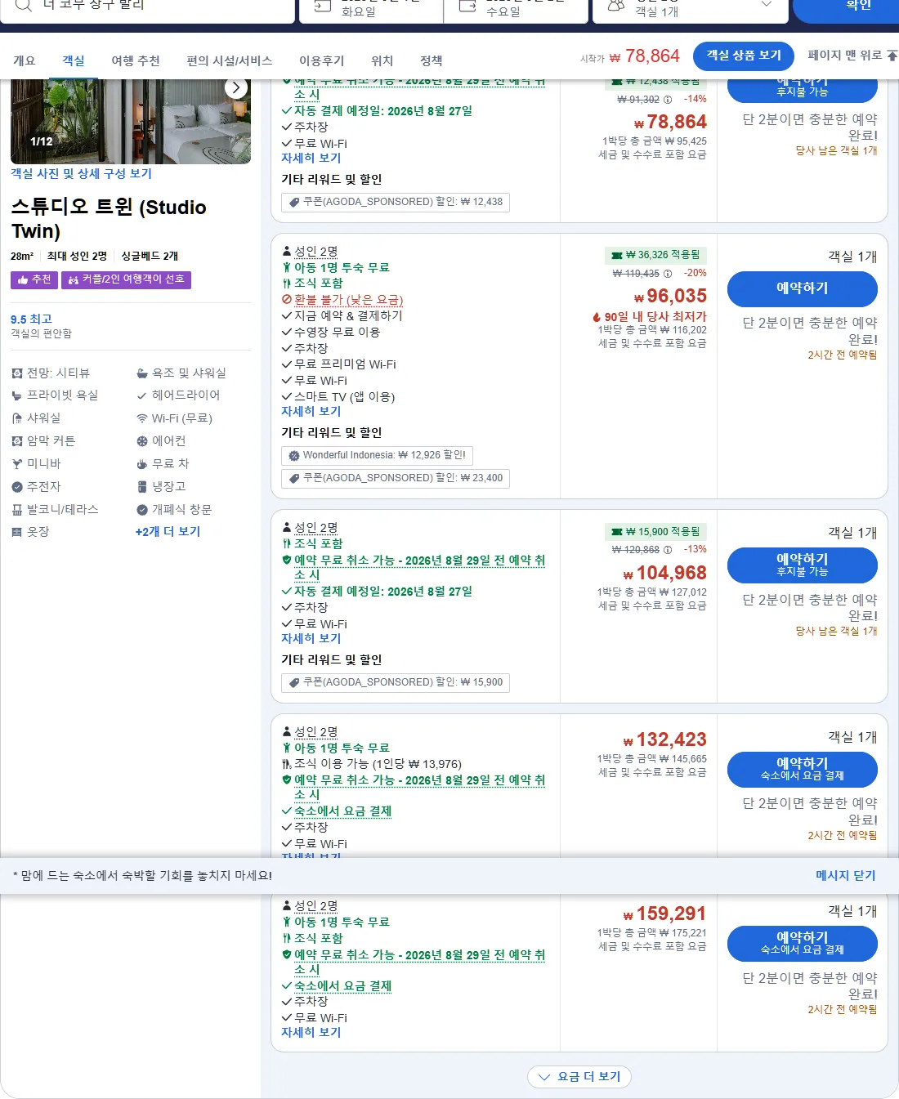
Task: Open the Studio Twin room photo thumbnail
Action: coord(131,121)
